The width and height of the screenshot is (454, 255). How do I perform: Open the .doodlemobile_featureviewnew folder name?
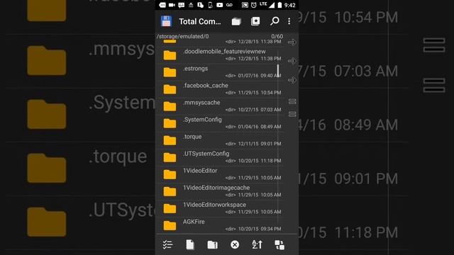click(x=224, y=52)
